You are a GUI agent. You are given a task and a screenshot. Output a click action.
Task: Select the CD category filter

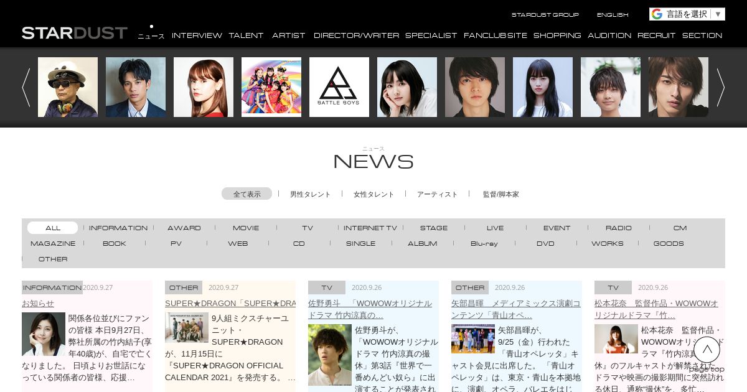coord(299,243)
